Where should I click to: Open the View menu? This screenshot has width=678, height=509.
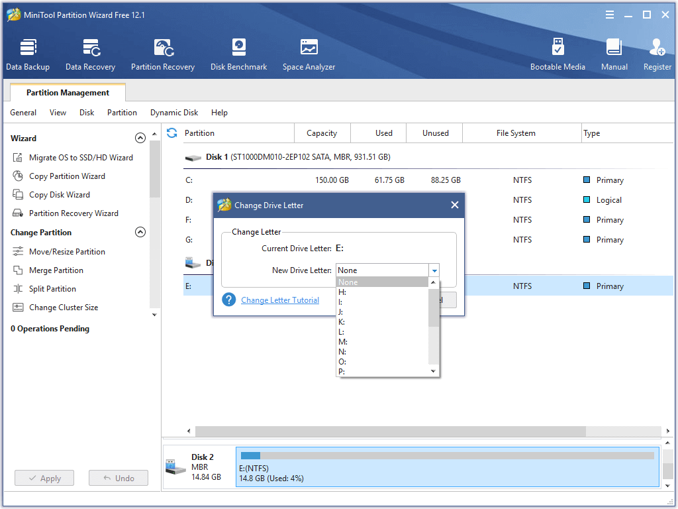(58, 113)
